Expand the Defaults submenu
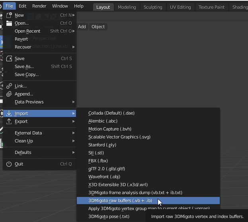Image resolution: width=248 pixels, height=222 pixels. [x=39, y=152]
